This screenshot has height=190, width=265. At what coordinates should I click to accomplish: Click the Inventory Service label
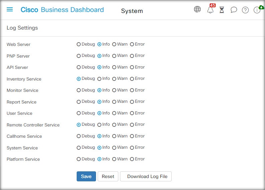pos(24,79)
